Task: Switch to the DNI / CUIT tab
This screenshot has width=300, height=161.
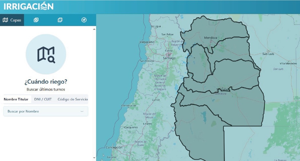Action: pyautogui.click(x=43, y=99)
